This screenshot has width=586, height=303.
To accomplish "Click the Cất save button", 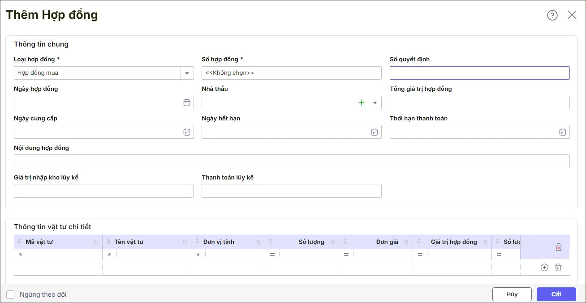I will [x=556, y=294].
